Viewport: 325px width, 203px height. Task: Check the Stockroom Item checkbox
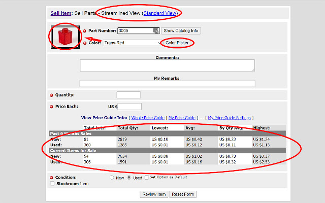(x=52, y=184)
